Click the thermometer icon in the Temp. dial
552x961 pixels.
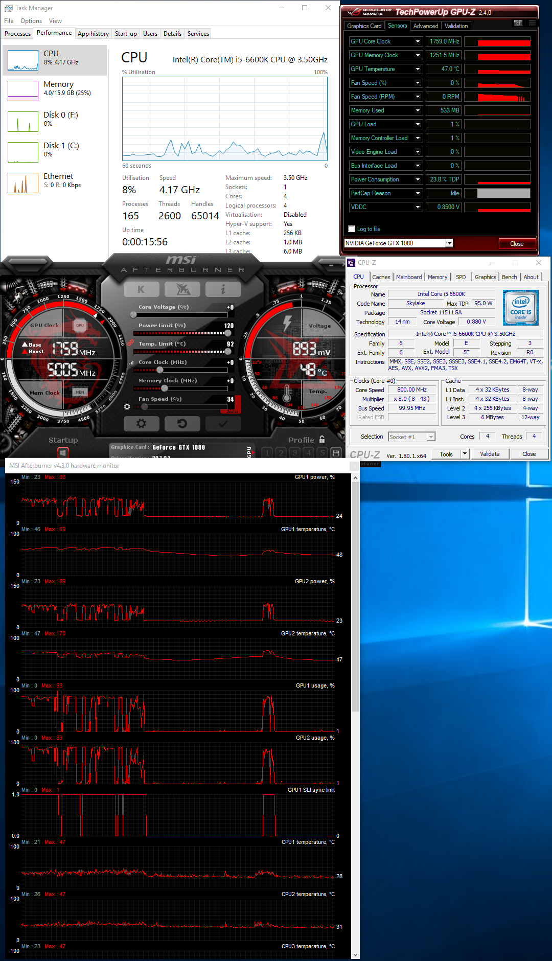[287, 394]
